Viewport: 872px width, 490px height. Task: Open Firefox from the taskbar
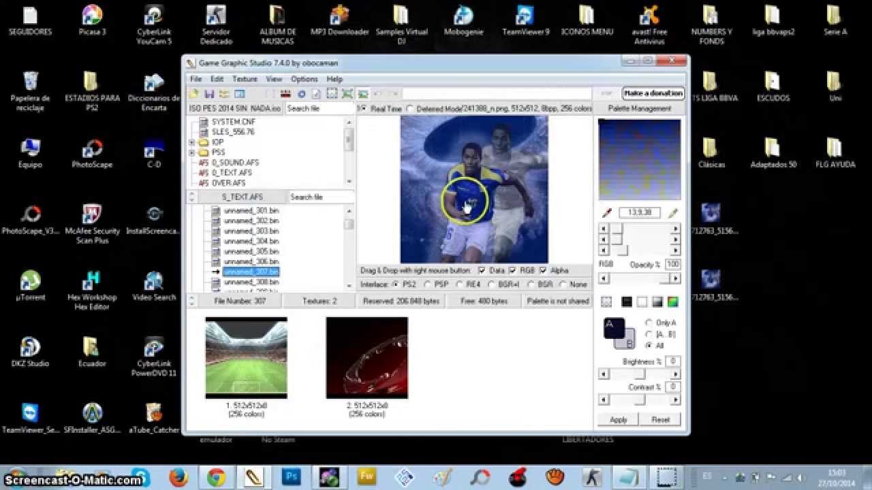pos(178,476)
